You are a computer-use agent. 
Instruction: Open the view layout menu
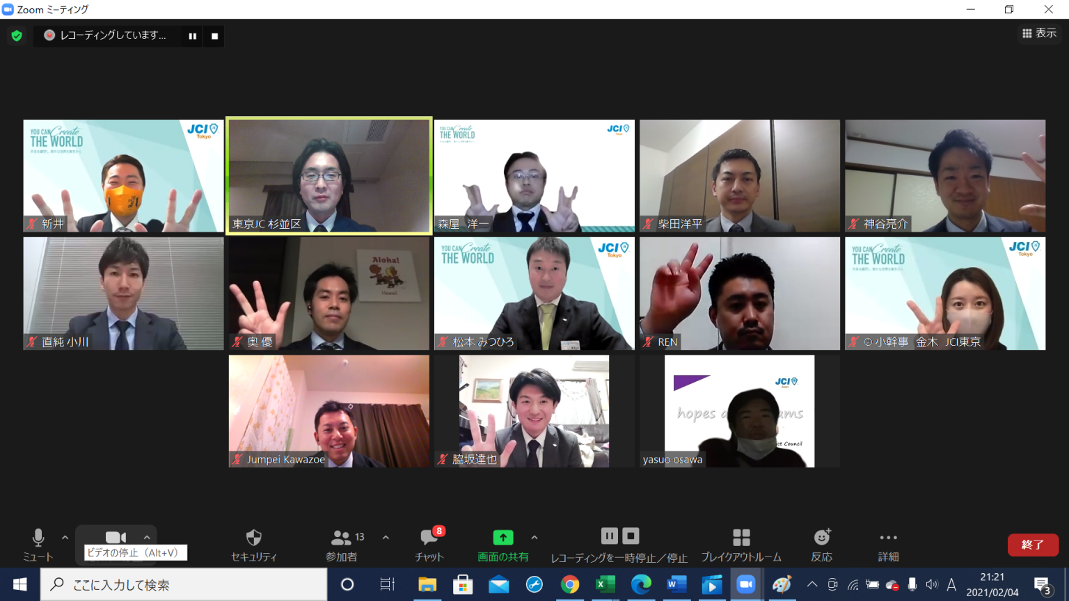(x=1038, y=33)
